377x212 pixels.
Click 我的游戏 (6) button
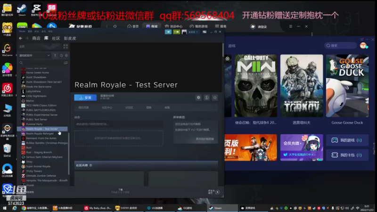coord(347,140)
